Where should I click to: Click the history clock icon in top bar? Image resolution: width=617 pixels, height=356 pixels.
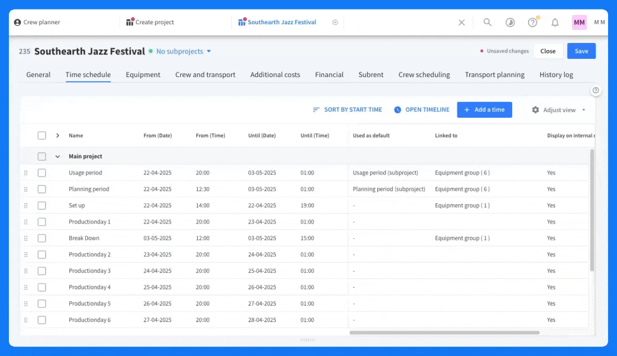click(x=510, y=22)
